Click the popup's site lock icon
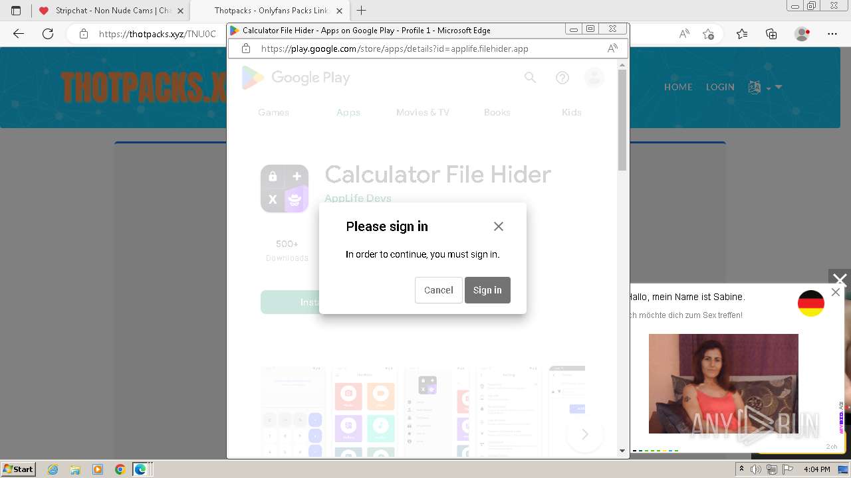The height and width of the screenshot is (478, 851). pos(246,48)
